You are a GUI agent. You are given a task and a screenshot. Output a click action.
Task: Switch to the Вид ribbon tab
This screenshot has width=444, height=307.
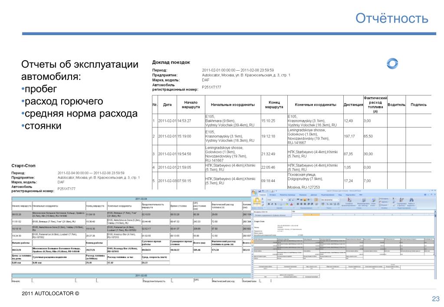[340, 195]
